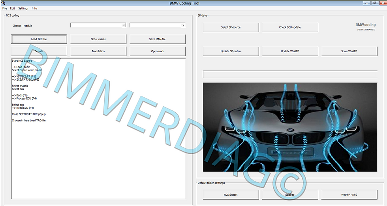The width and height of the screenshot is (387, 206).
Task: Click the Load TRC-file button
Action: [39, 39]
